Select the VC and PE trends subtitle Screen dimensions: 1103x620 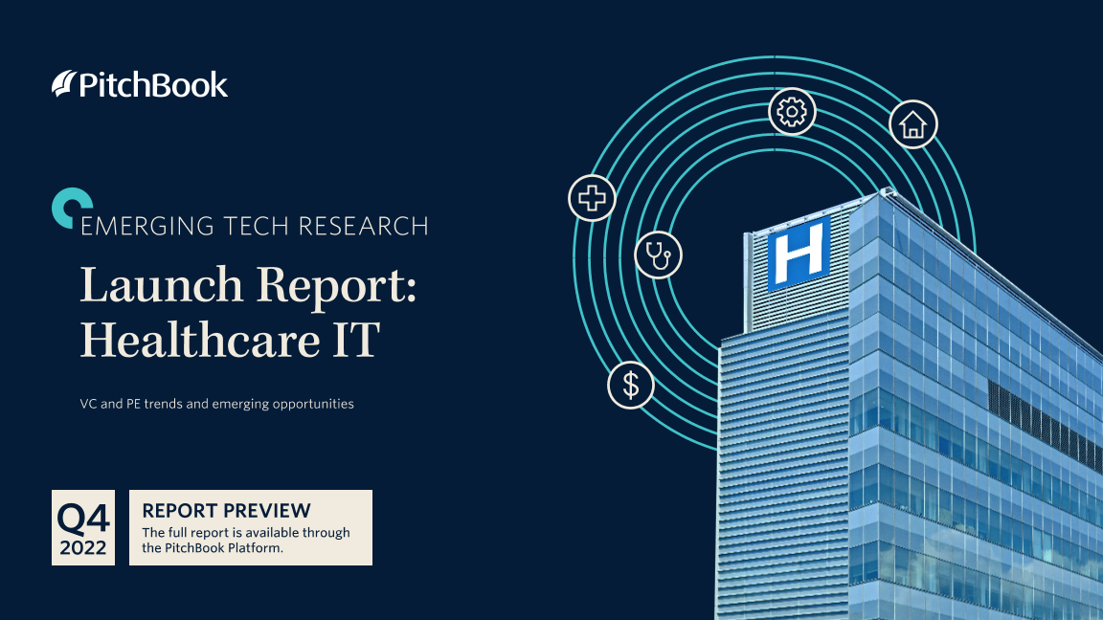pos(217,404)
